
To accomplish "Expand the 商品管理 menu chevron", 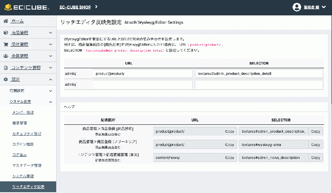I will 51,32.
